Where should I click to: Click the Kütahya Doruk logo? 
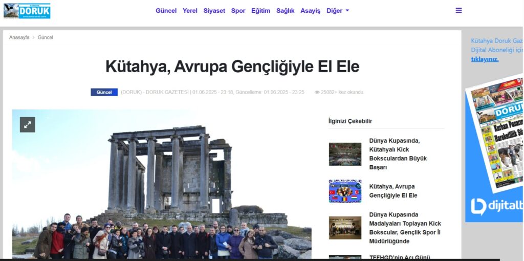tap(27, 11)
